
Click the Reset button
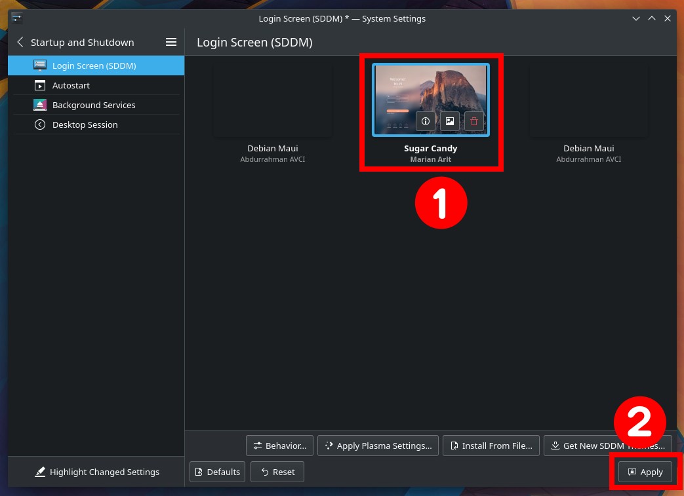(277, 472)
